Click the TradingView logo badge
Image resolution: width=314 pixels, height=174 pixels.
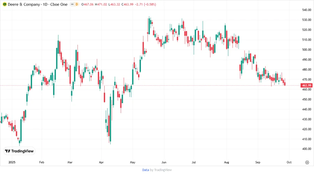pos(19,151)
